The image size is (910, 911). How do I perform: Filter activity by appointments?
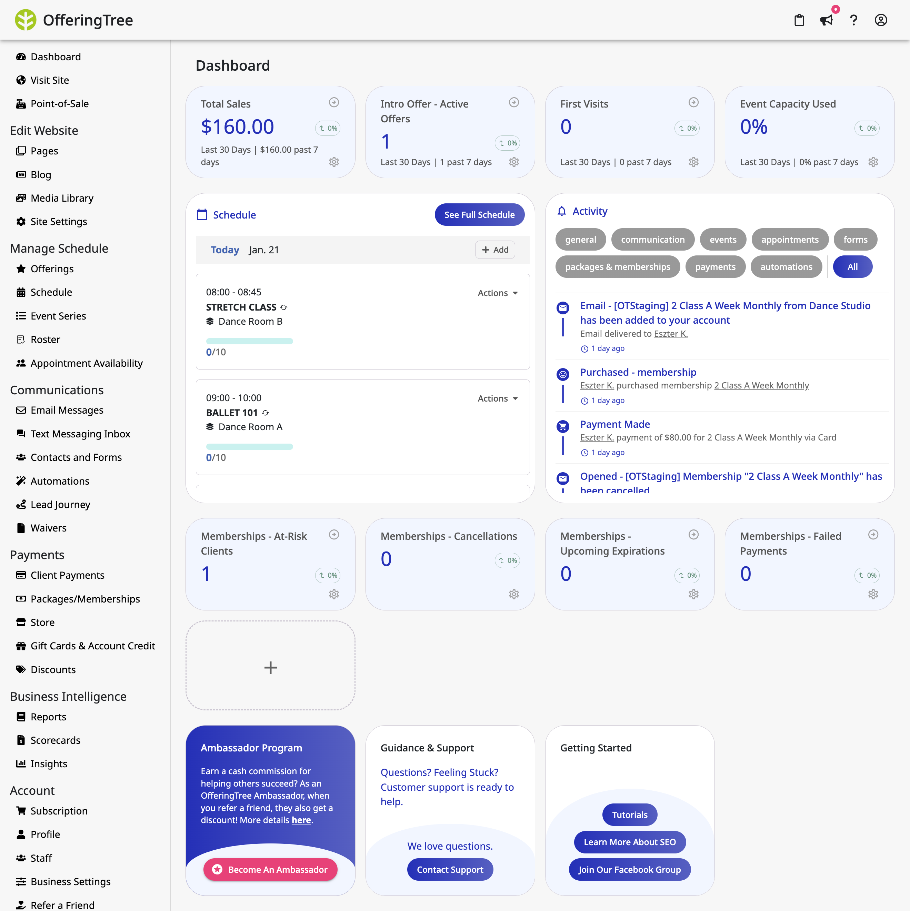click(x=790, y=240)
